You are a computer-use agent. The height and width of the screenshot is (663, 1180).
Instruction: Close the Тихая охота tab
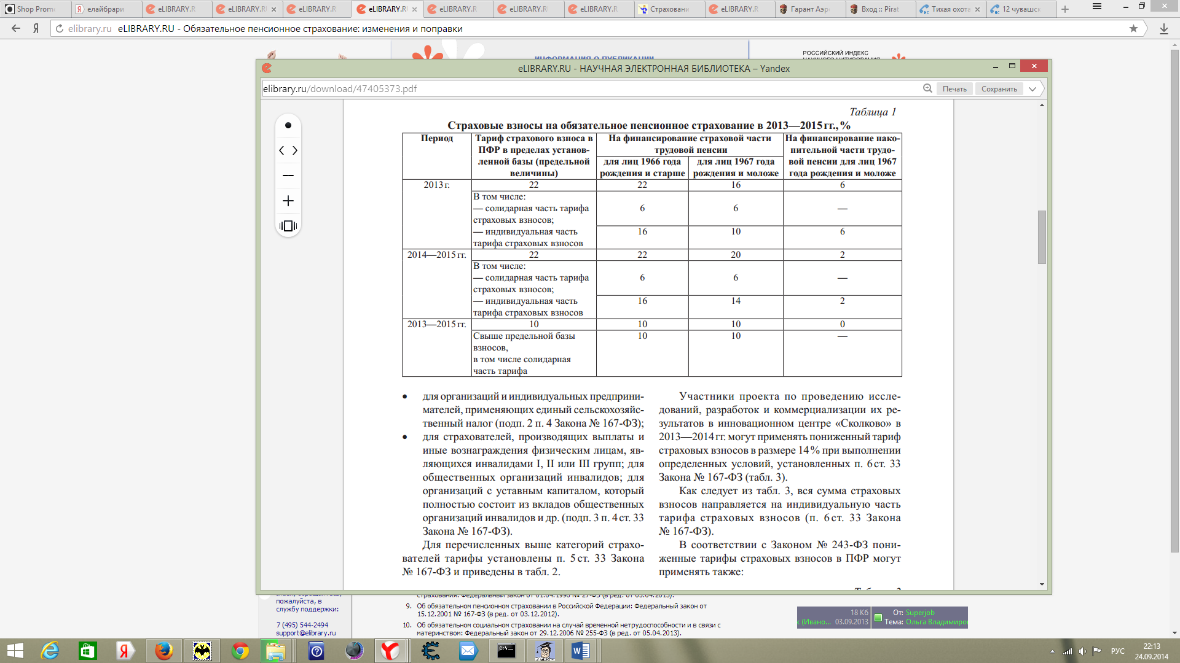(x=977, y=9)
